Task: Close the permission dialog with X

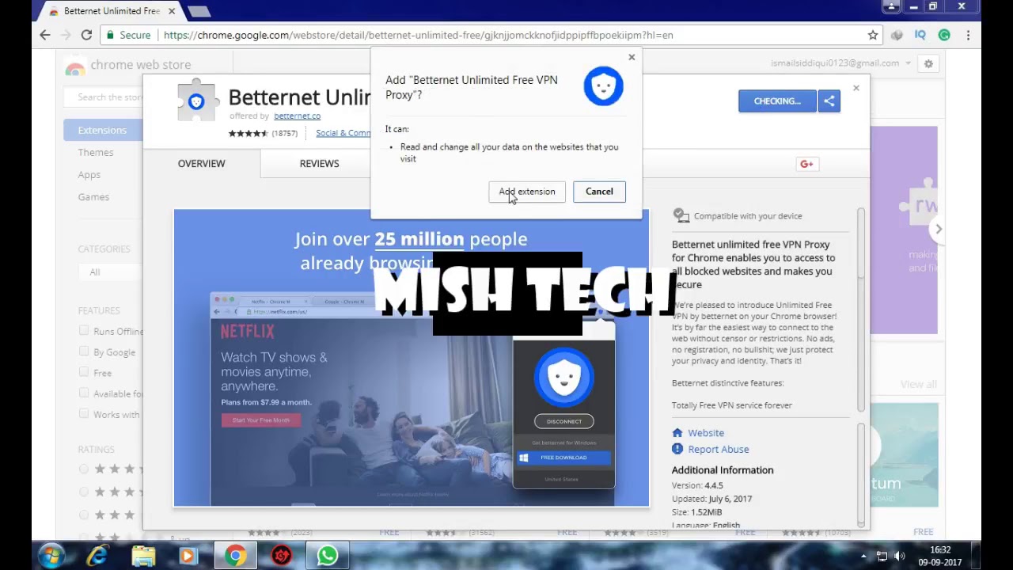Action: [x=632, y=57]
